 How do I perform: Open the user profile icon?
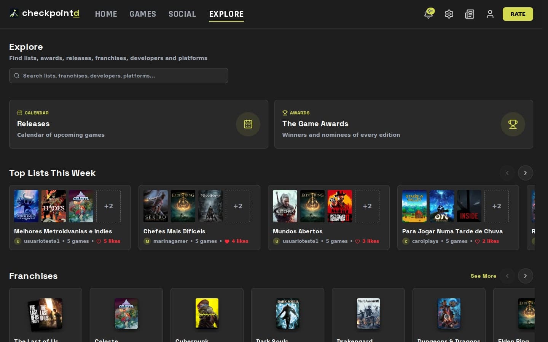490,14
